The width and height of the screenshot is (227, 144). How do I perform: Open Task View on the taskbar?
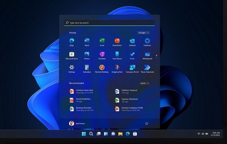(99, 134)
